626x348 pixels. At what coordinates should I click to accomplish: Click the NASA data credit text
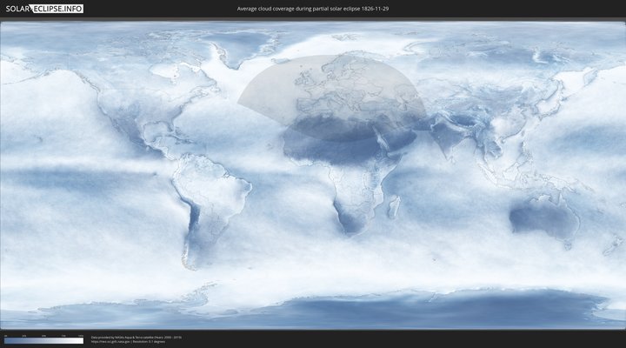137,337
